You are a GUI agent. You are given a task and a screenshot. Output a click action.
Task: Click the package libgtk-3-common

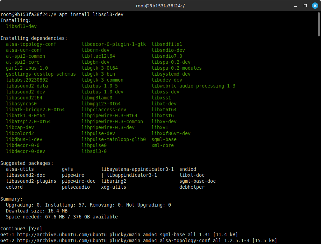(102, 80)
